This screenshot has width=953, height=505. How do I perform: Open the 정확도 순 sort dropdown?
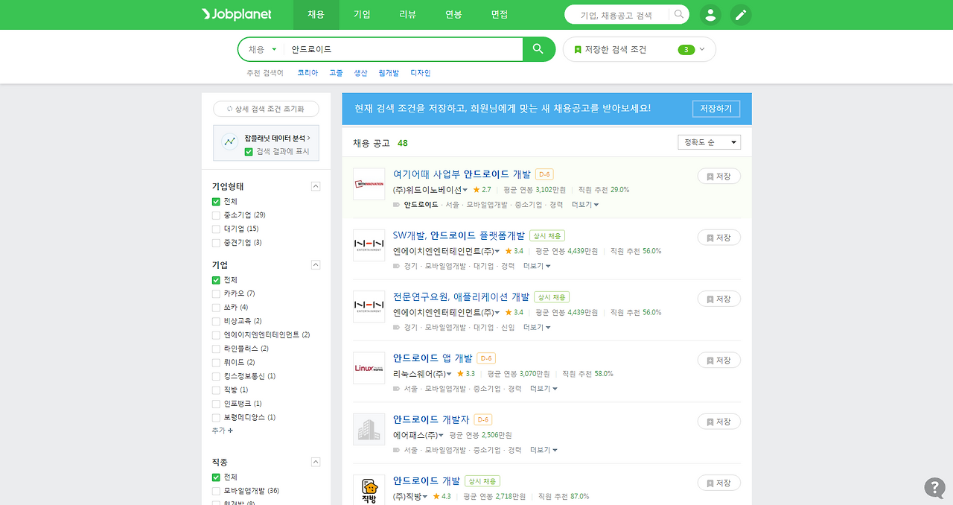(x=709, y=142)
